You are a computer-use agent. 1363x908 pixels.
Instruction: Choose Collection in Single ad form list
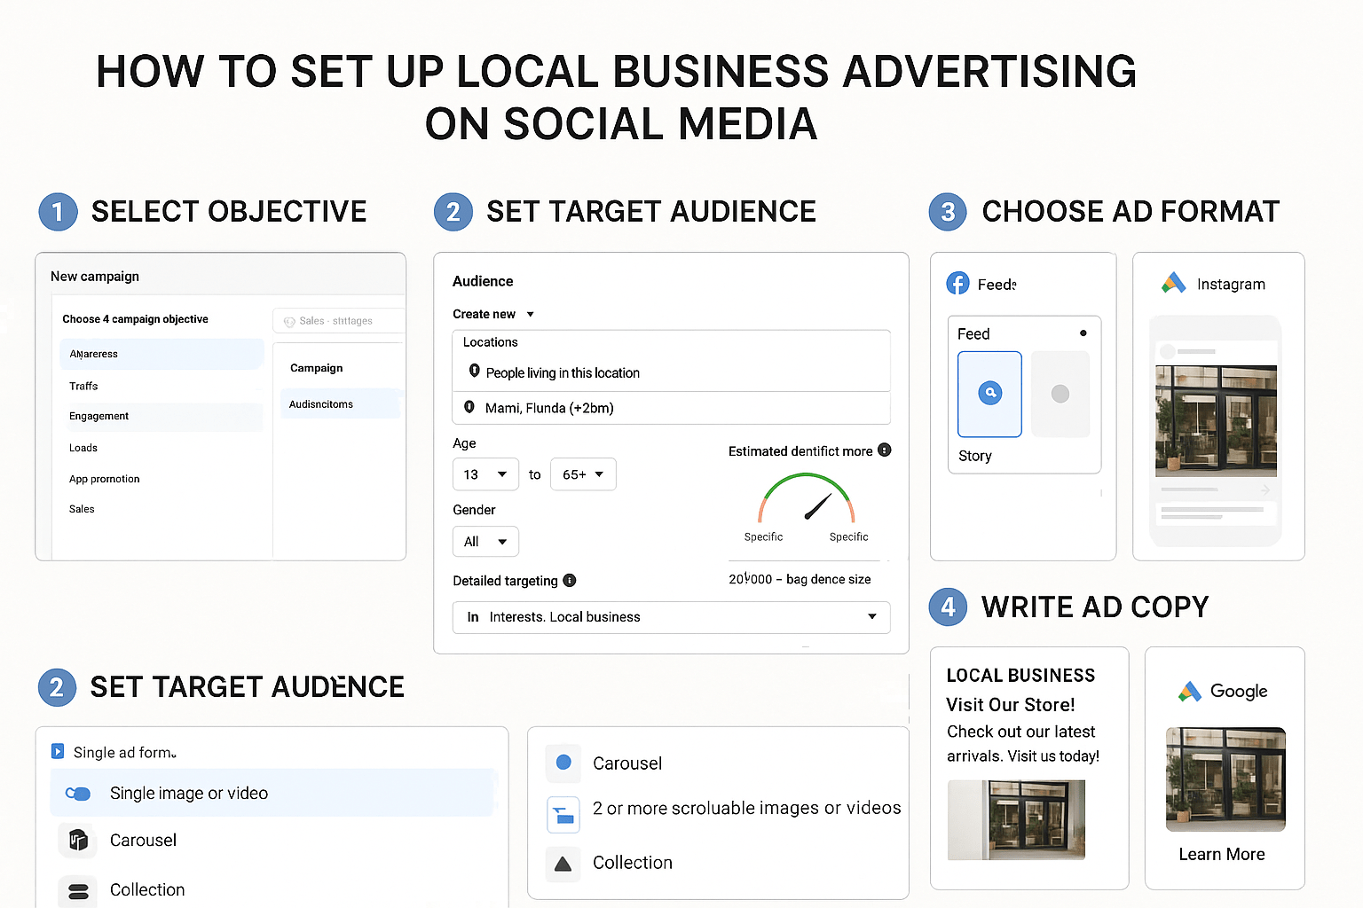[x=147, y=889]
